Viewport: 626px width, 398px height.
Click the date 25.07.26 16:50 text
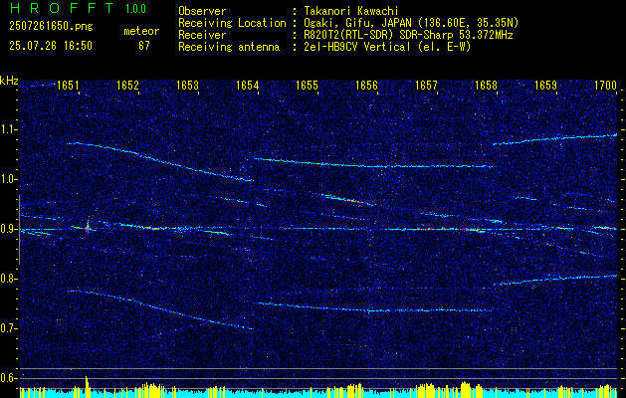click(x=51, y=46)
